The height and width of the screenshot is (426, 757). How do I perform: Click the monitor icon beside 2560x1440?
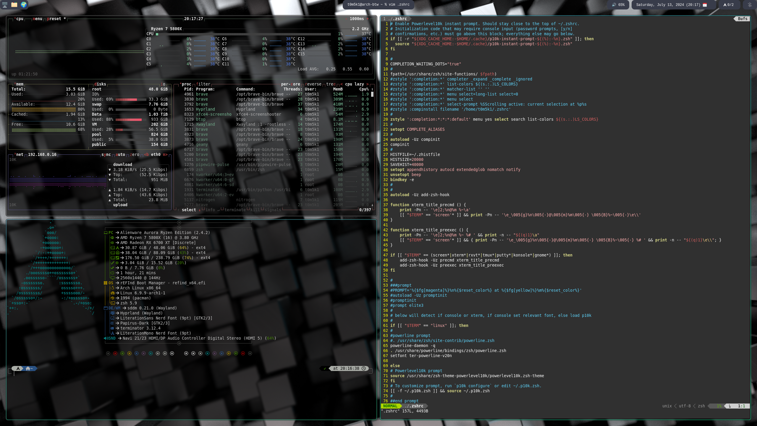pos(112,278)
